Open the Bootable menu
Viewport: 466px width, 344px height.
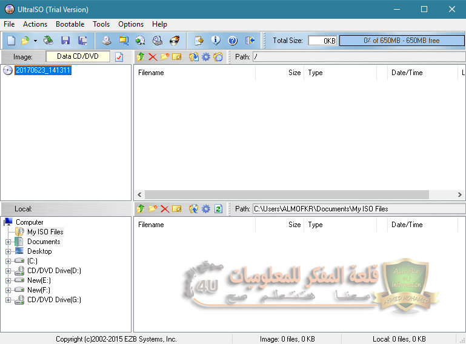pyautogui.click(x=70, y=24)
